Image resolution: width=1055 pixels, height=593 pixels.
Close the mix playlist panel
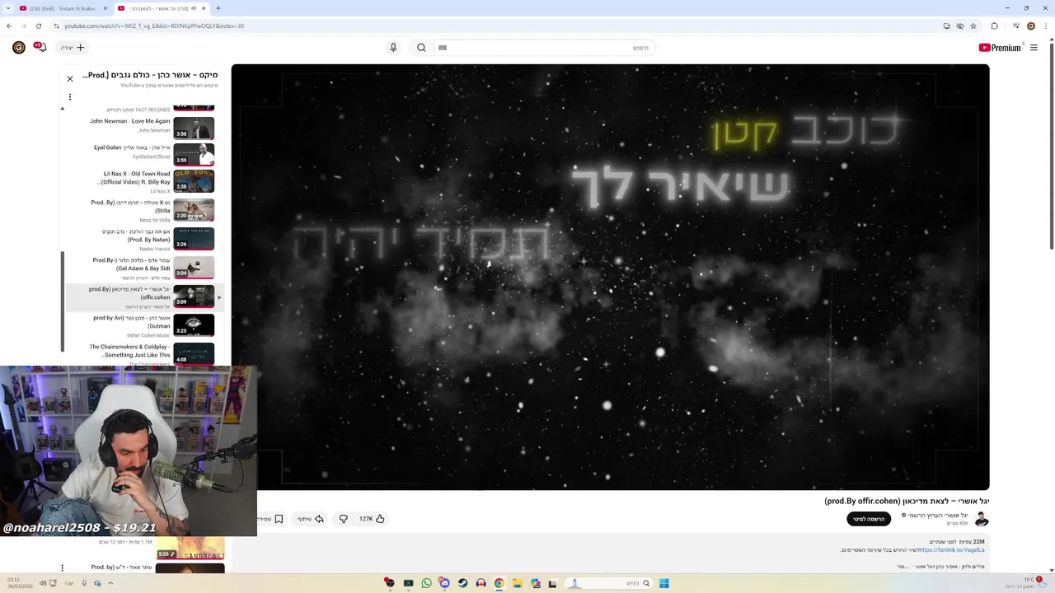[70, 79]
